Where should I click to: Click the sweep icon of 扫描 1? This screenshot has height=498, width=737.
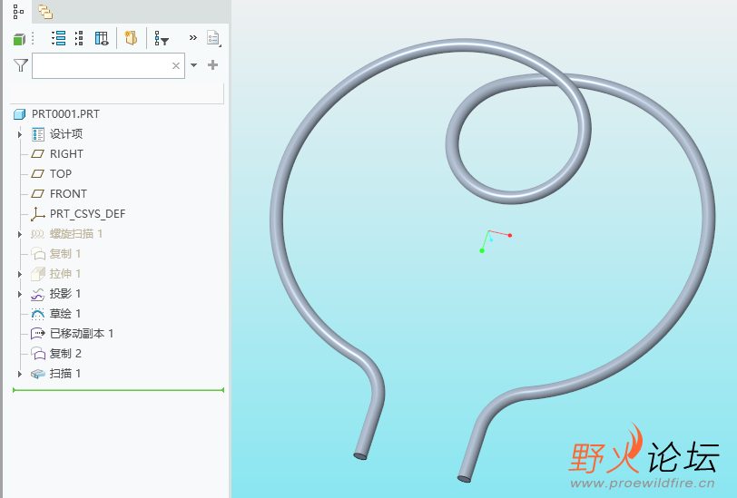pyautogui.click(x=37, y=374)
